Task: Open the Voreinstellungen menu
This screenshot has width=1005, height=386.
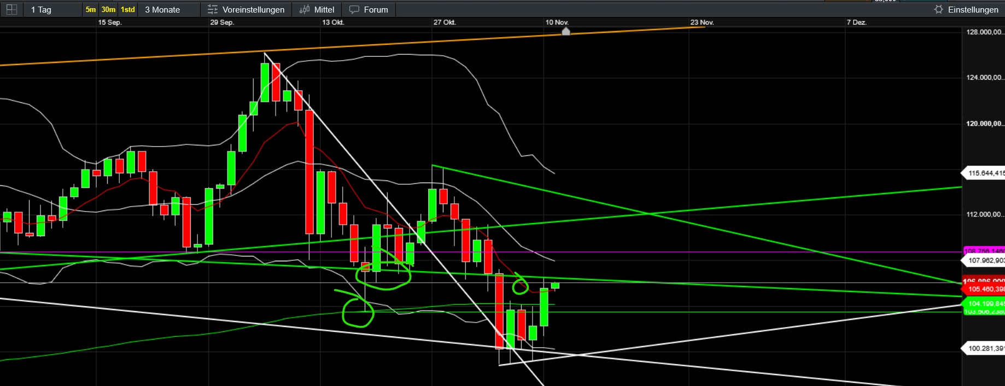Action: [x=253, y=9]
